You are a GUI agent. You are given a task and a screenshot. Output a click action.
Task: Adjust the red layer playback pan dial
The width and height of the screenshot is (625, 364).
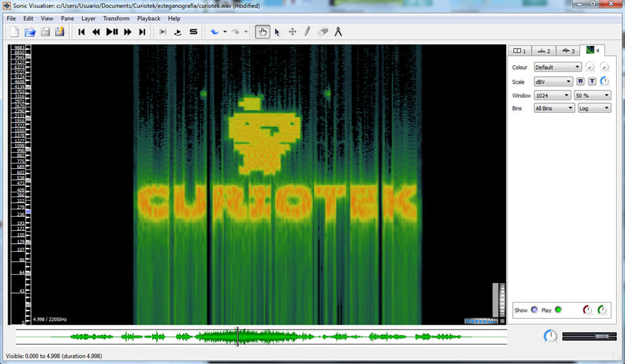(x=588, y=309)
